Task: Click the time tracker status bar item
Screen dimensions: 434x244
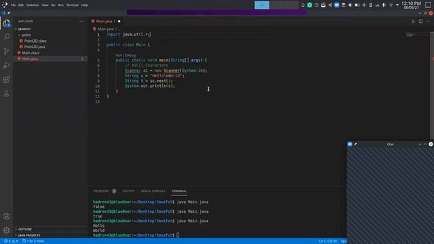Action: (x=33, y=241)
